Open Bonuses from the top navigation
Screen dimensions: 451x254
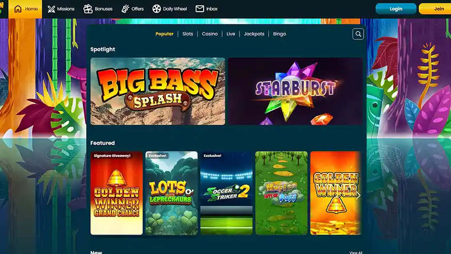pyautogui.click(x=98, y=9)
